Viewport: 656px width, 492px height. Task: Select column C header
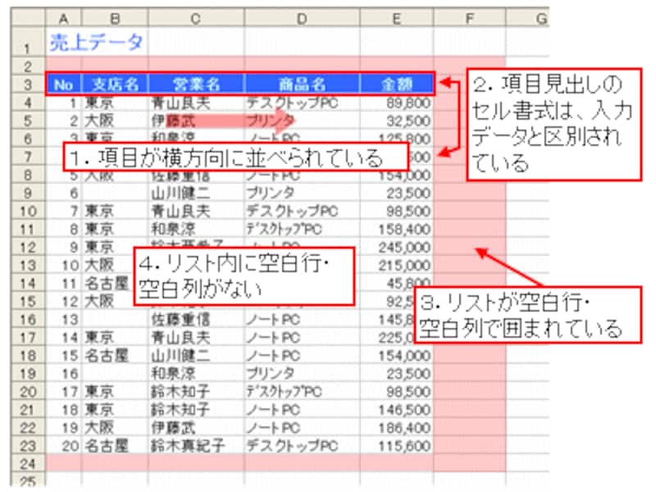[x=197, y=17]
